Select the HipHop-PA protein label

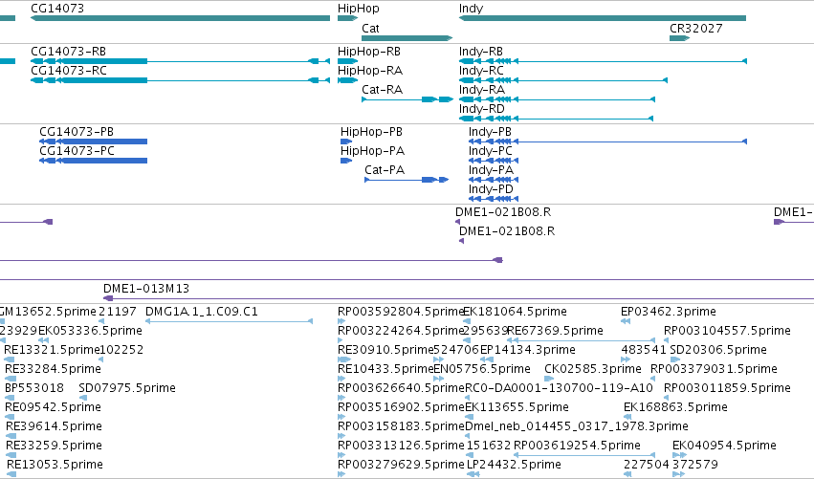pos(372,151)
